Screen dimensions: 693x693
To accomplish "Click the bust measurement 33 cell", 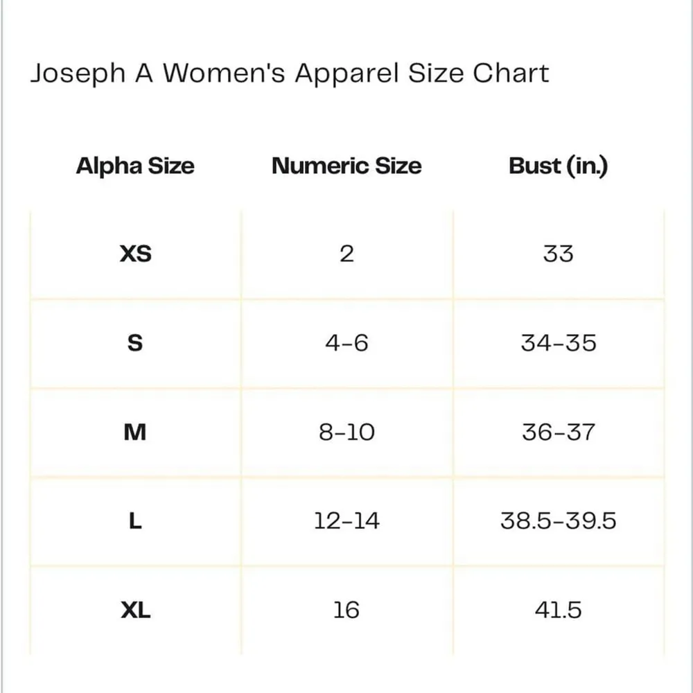I will [558, 254].
